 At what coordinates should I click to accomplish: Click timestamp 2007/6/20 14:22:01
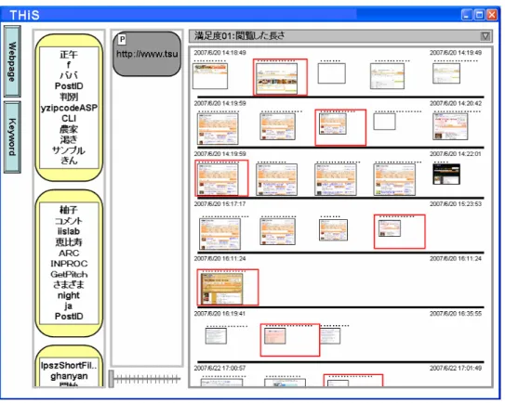click(x=456, y=154)
